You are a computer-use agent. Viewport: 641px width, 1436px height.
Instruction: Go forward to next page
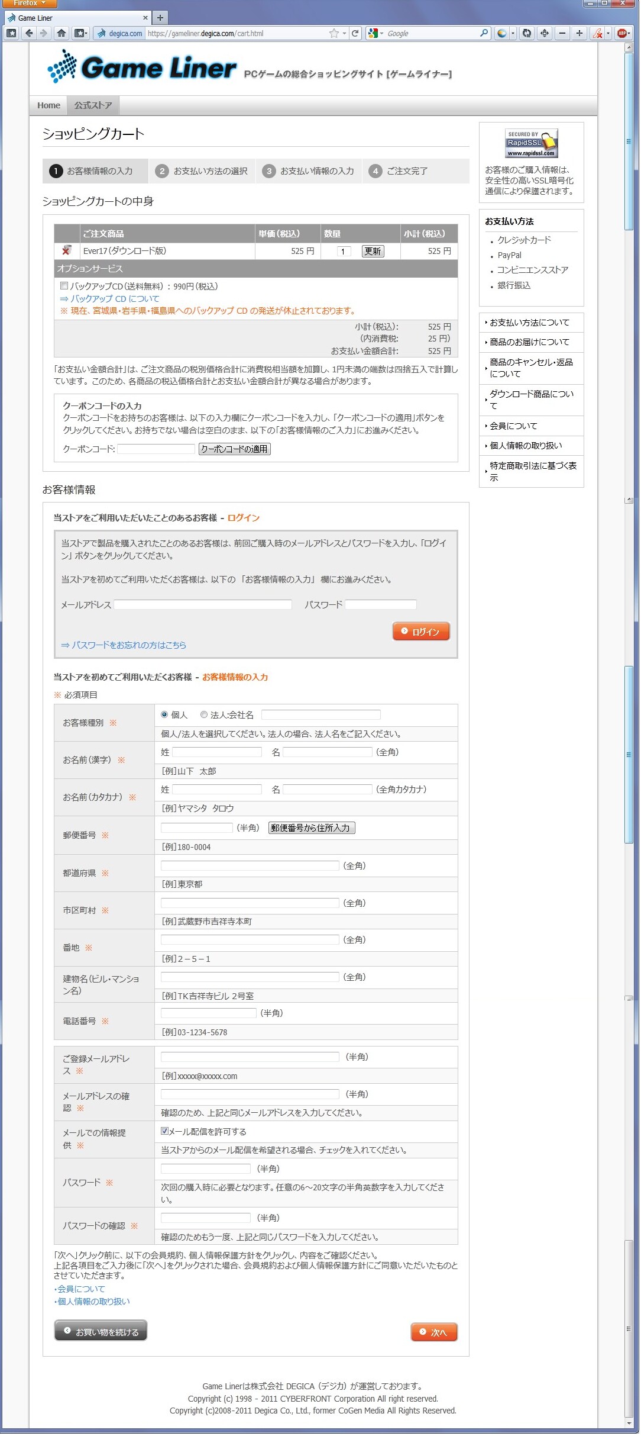click(x=43, y=33)
